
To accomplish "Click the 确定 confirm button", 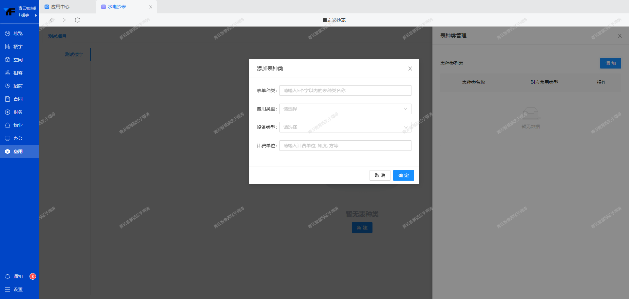I will (x=403, y=175).
